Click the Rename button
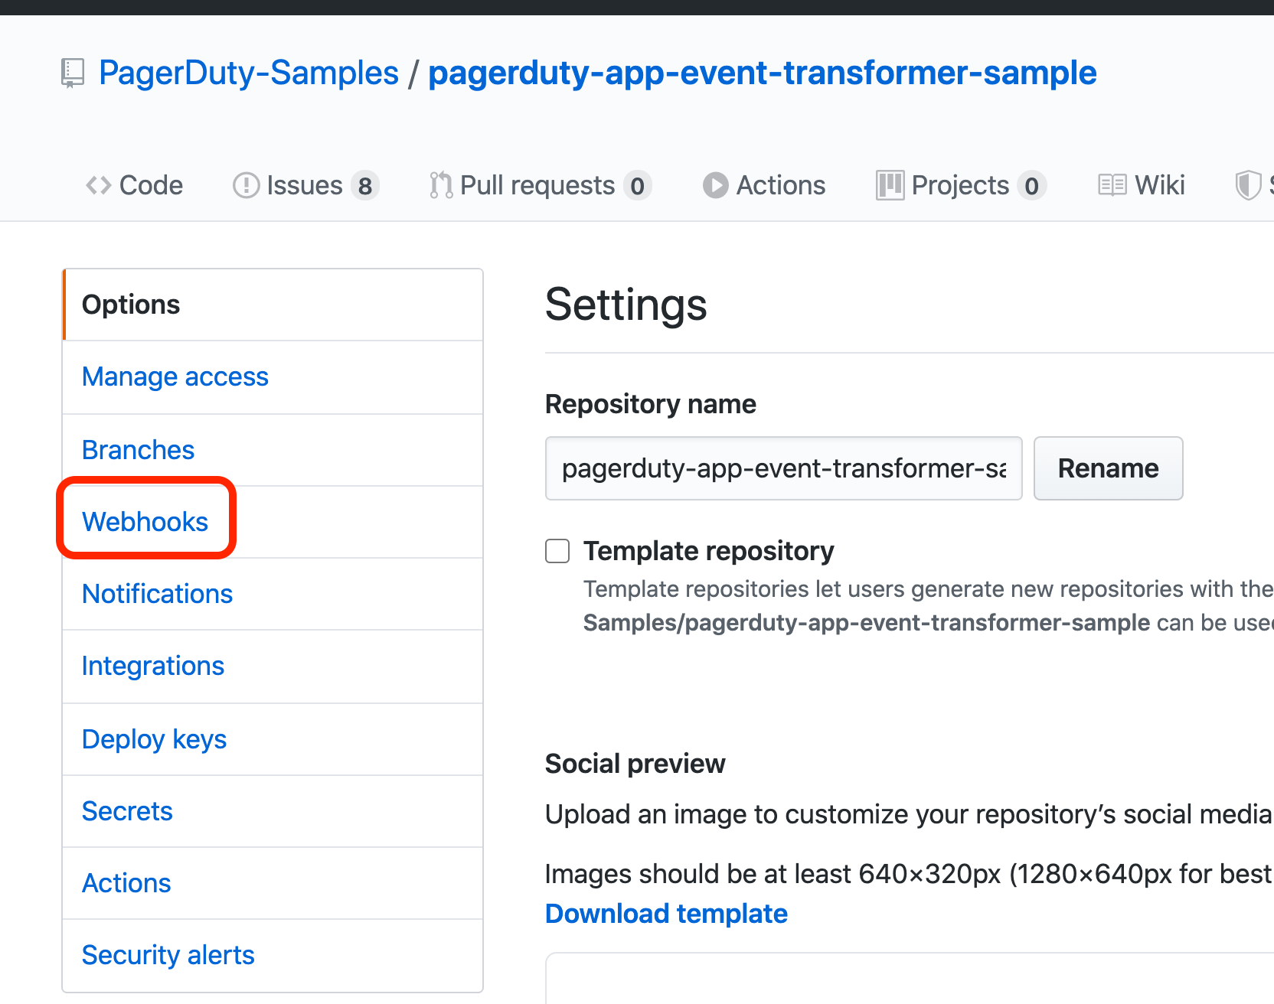This screenshot has width=1274, height=1004. [x=1108, y=468]
